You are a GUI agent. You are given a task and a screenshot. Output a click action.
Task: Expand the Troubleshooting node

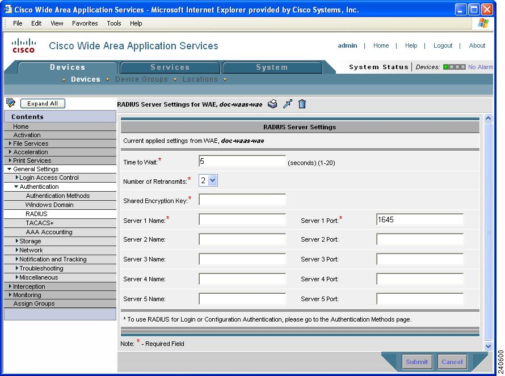[x=17, y=268]
